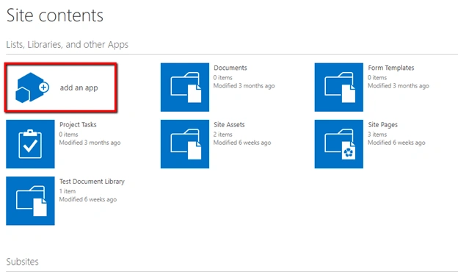Click '0 items' under Project Tasks
Image resolution: width=458 pixels, height=272 pixels.
pos(69,135)
